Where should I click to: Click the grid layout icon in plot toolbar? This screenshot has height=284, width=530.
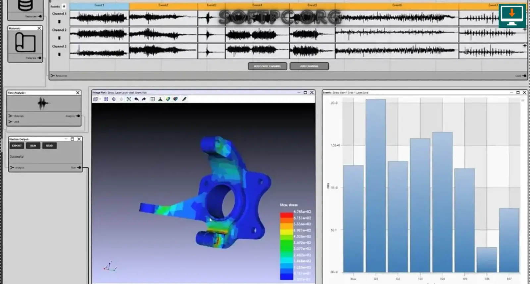click(x=153, y=99)
